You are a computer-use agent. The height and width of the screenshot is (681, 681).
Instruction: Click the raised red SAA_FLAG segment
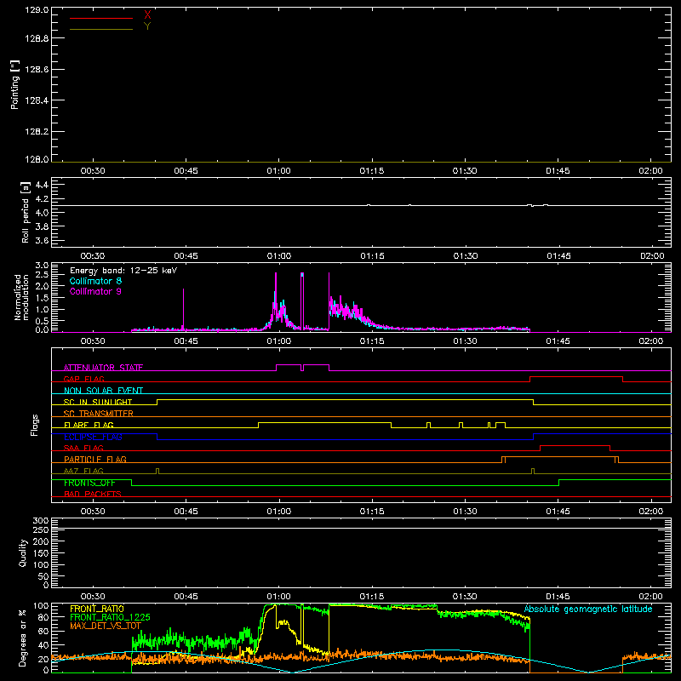tap(575, 445)
